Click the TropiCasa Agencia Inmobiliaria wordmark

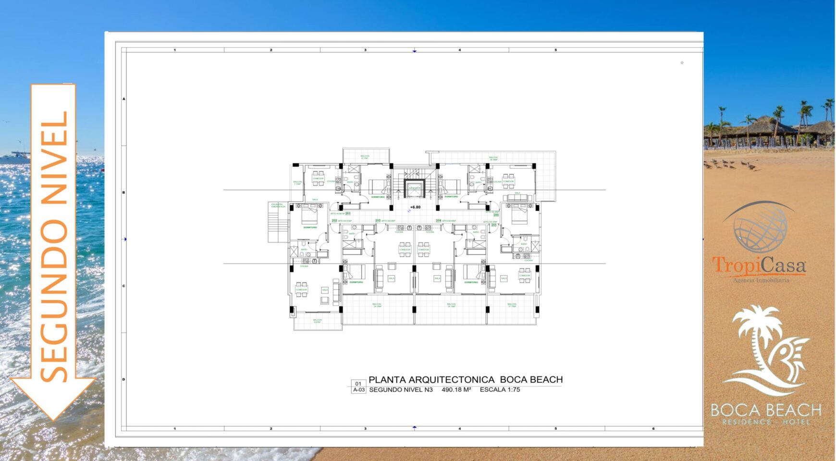pos(759,269)
